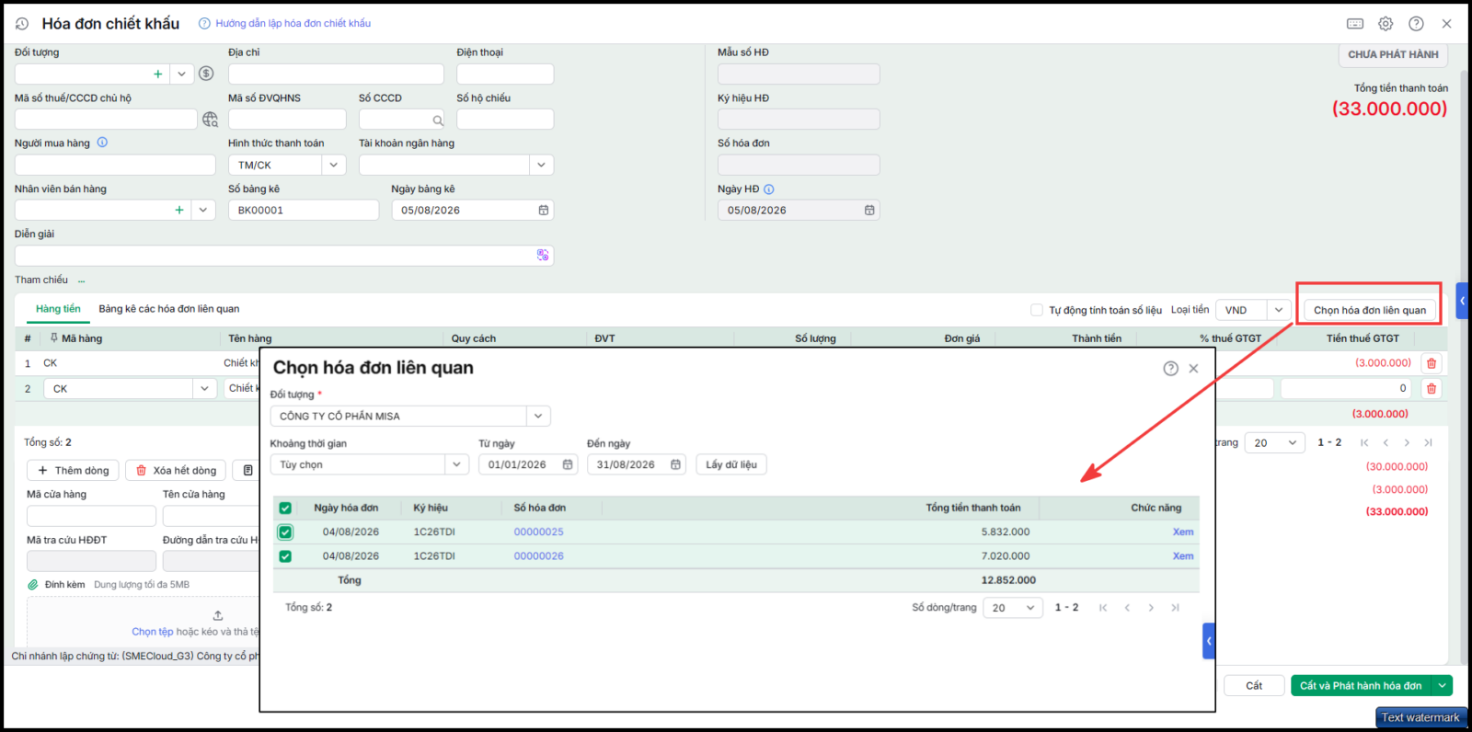This screenshot has height=732, width=1472.
Task: Click attachment paperclip Đính kèm icon
Action: [x=33, y=585]
